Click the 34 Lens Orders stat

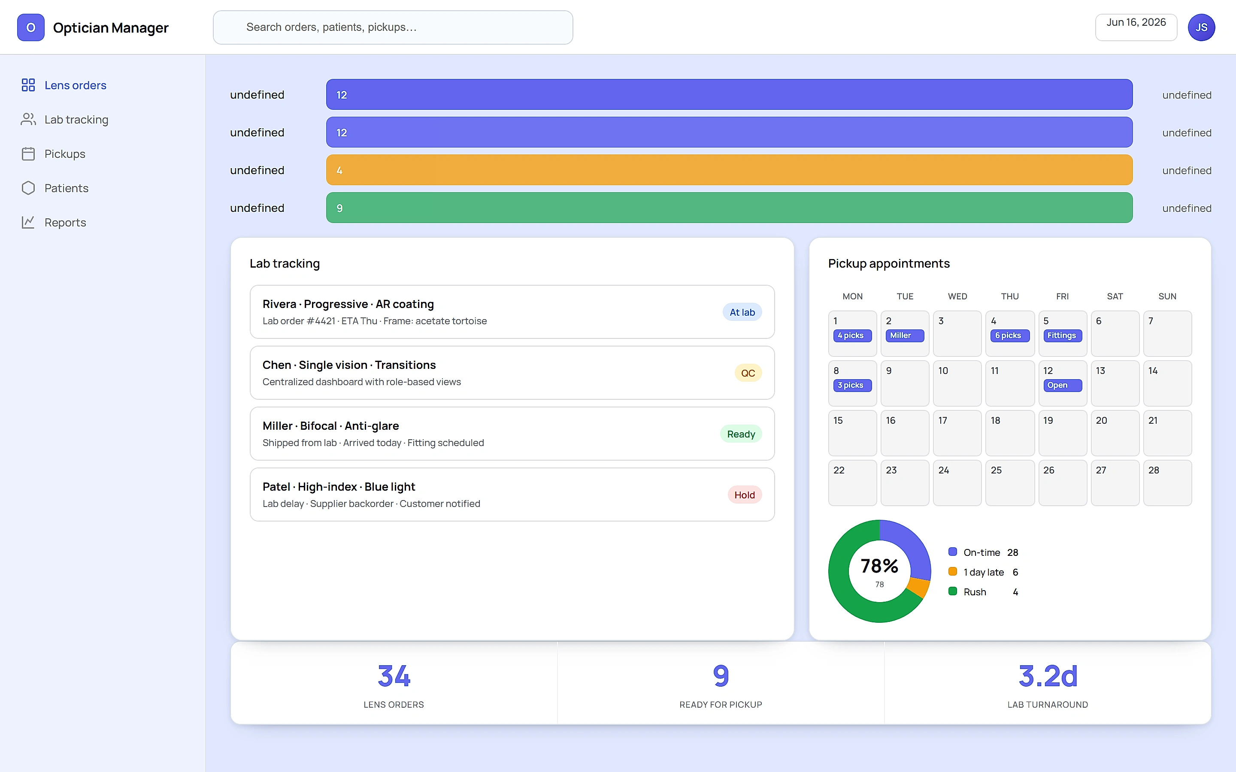[394, 683]
